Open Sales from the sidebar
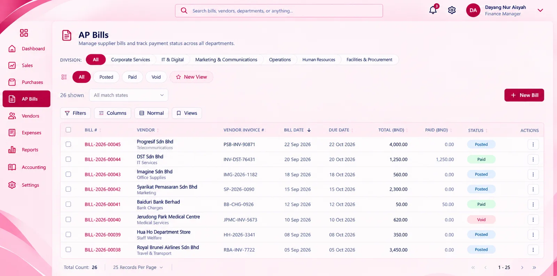This screenshot has height=276, width=557. (x=26, y=65)
